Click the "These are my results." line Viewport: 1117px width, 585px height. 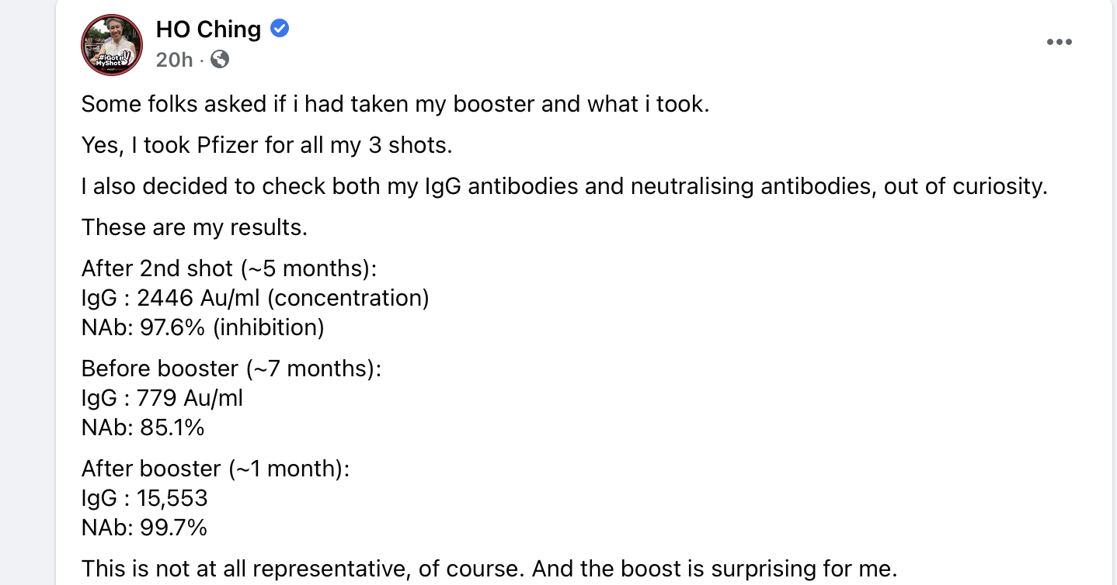(194, 227)
